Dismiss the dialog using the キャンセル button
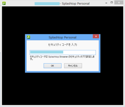Screen dimensions: 125x107 point(73,66)
